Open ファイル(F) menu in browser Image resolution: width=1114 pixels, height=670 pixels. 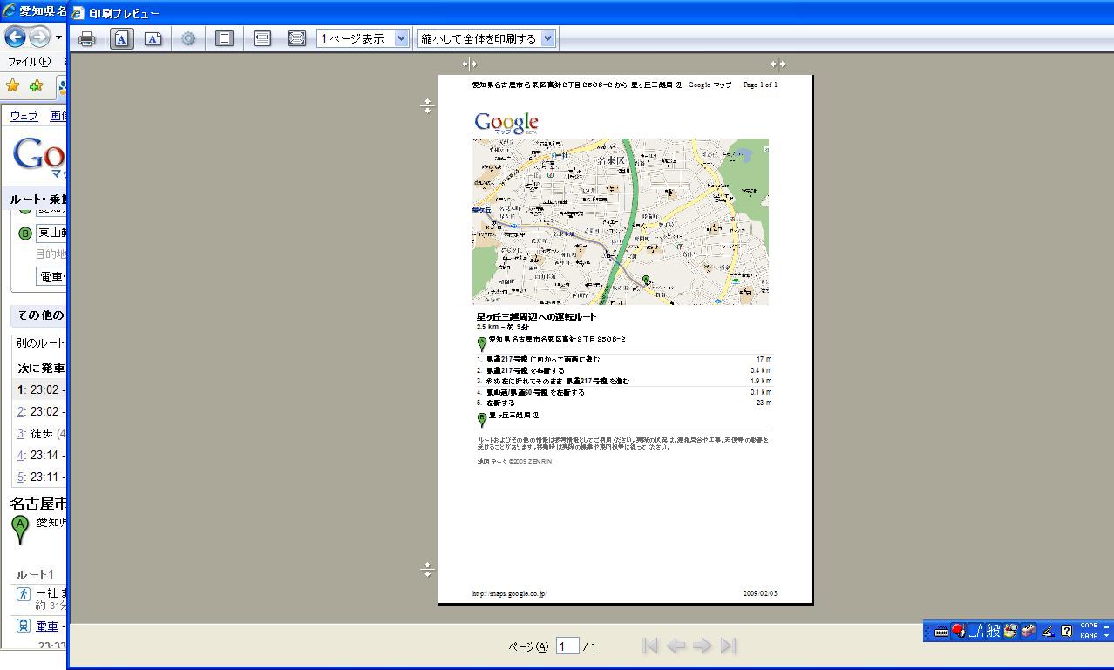point(29,62)
